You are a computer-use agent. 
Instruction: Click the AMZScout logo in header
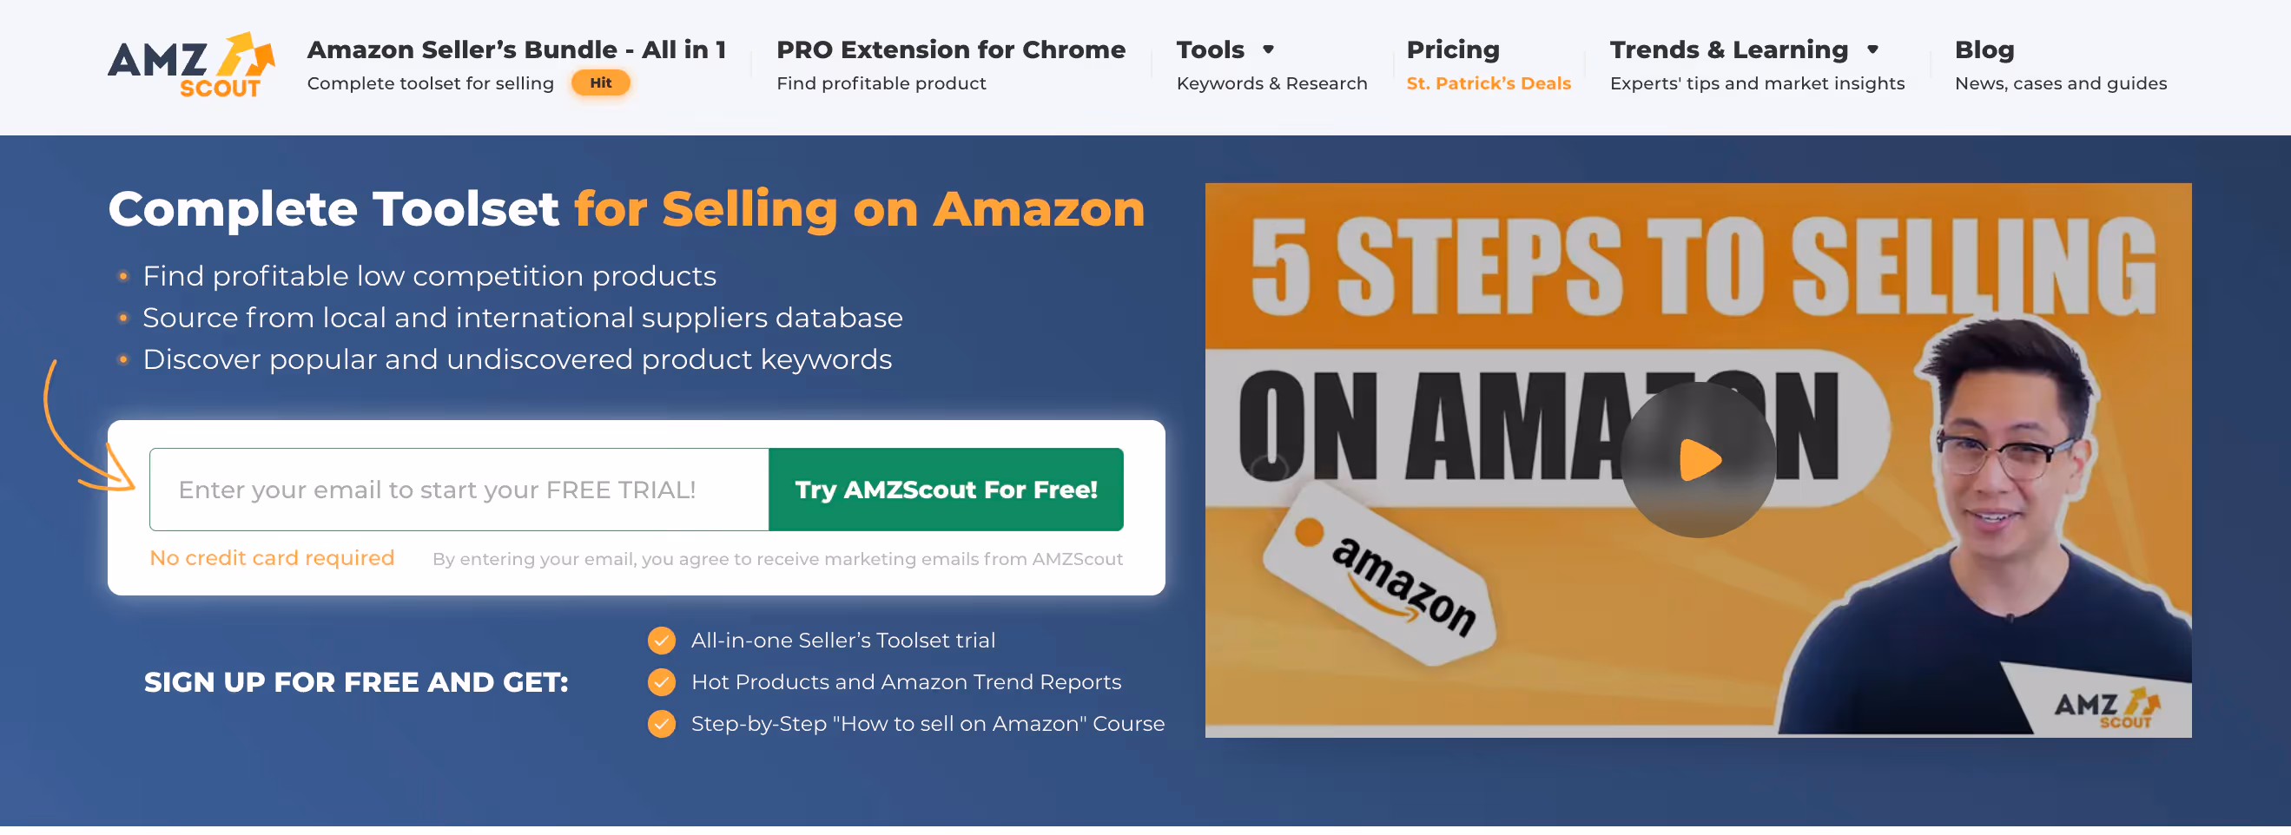click(191, 65)
